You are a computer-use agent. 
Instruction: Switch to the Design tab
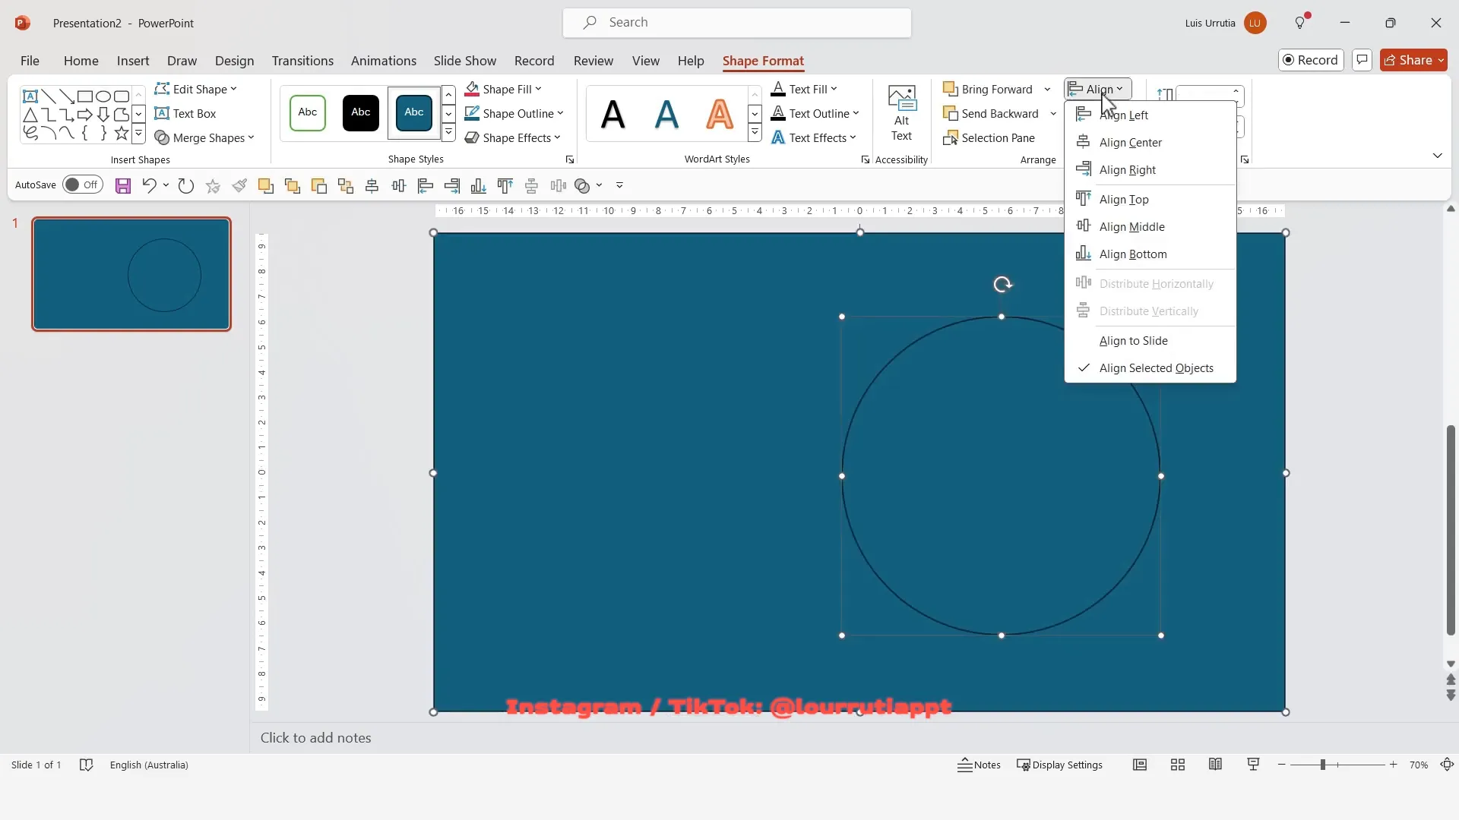(x=234, y=61)
